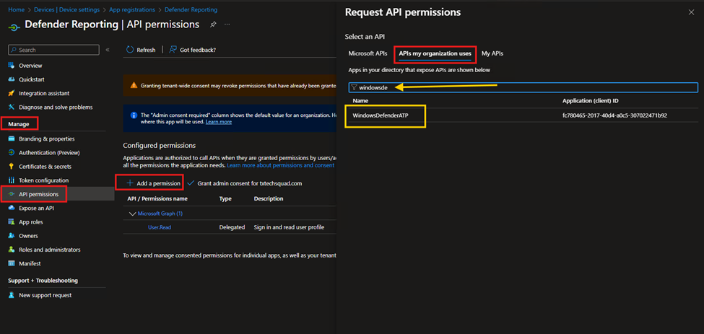Click the Quickstart cloud icon in sidebar
Screen dimensions: 704x334
coord(12,79)
